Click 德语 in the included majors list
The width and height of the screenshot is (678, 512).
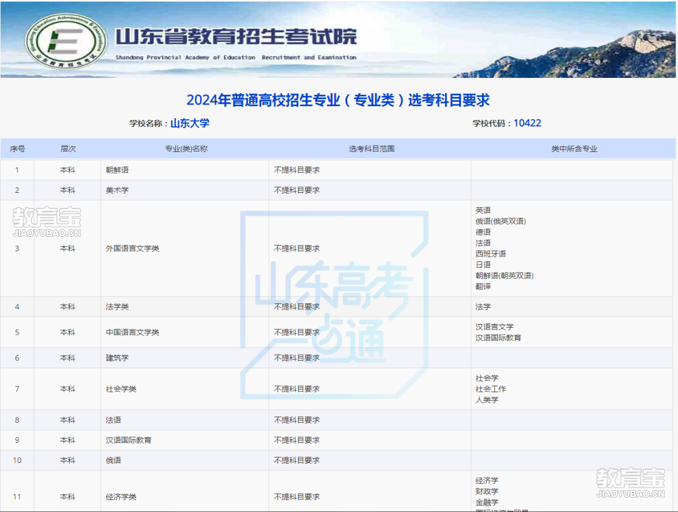coord(483,232)
